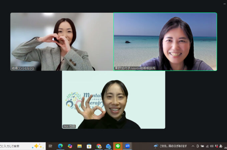This screenshot has height=150, width=227.
Task: Click the battery status tray icon
Action: (x=202, y=146)
